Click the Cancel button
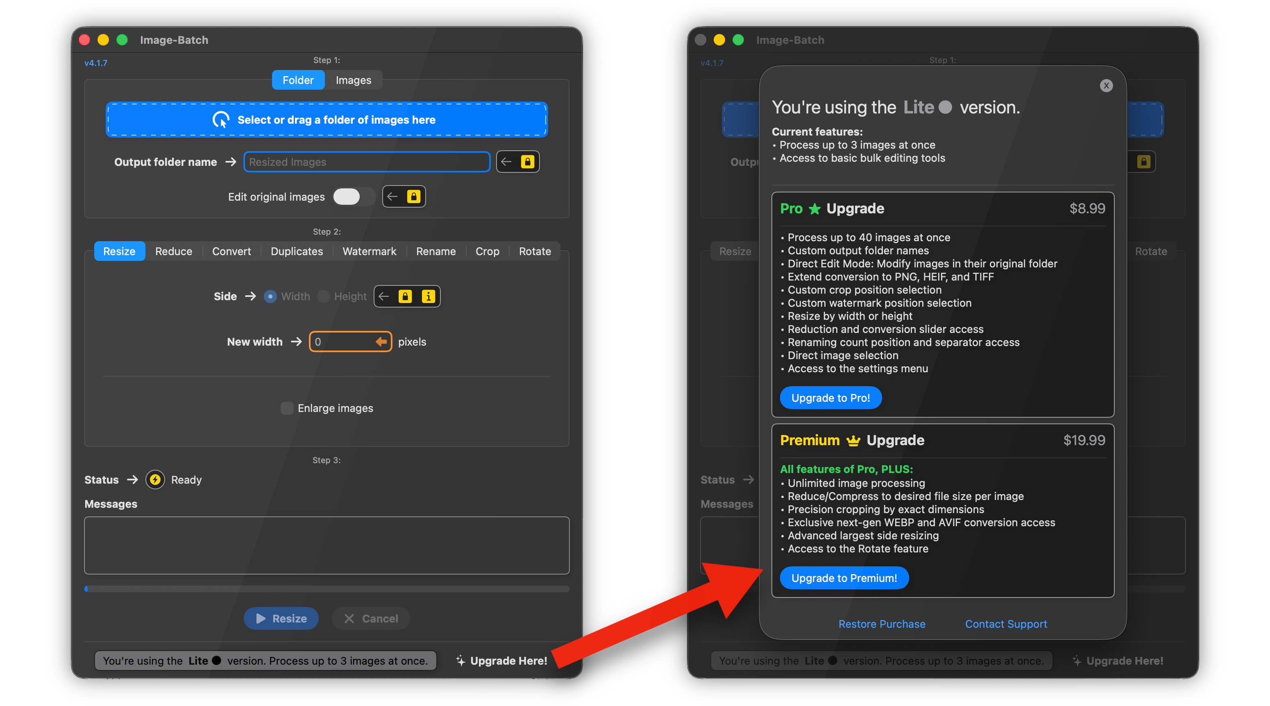Image resolution: width=1270 pixels, height=706 pixels. (x=371, y=618)
